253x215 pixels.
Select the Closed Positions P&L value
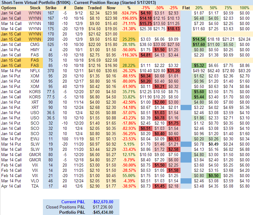click(102, 207)
